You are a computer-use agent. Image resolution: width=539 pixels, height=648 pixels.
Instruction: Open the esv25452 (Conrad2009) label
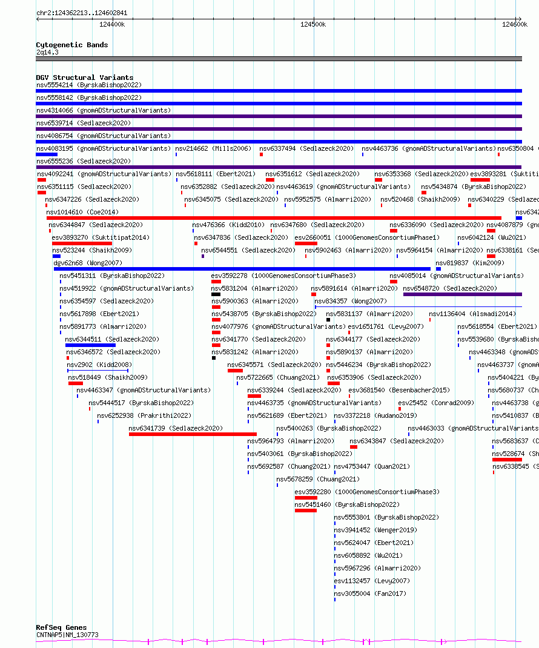[436, 403]
